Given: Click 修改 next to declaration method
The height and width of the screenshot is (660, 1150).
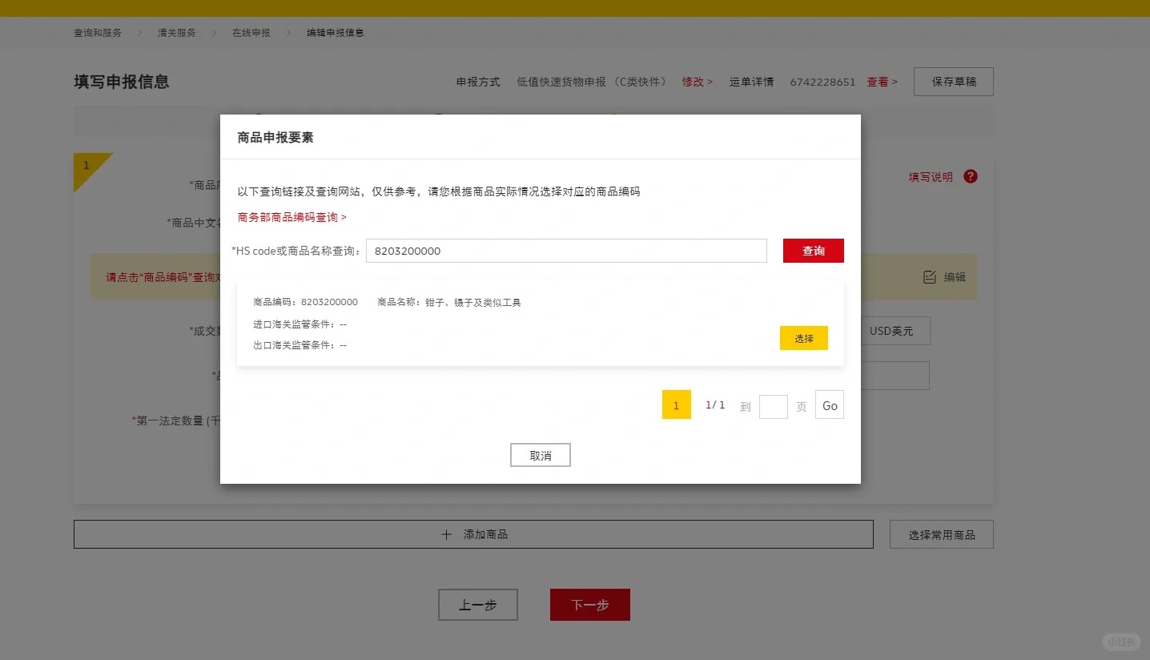Looking at the screenshot, I should tap(697, 82).
